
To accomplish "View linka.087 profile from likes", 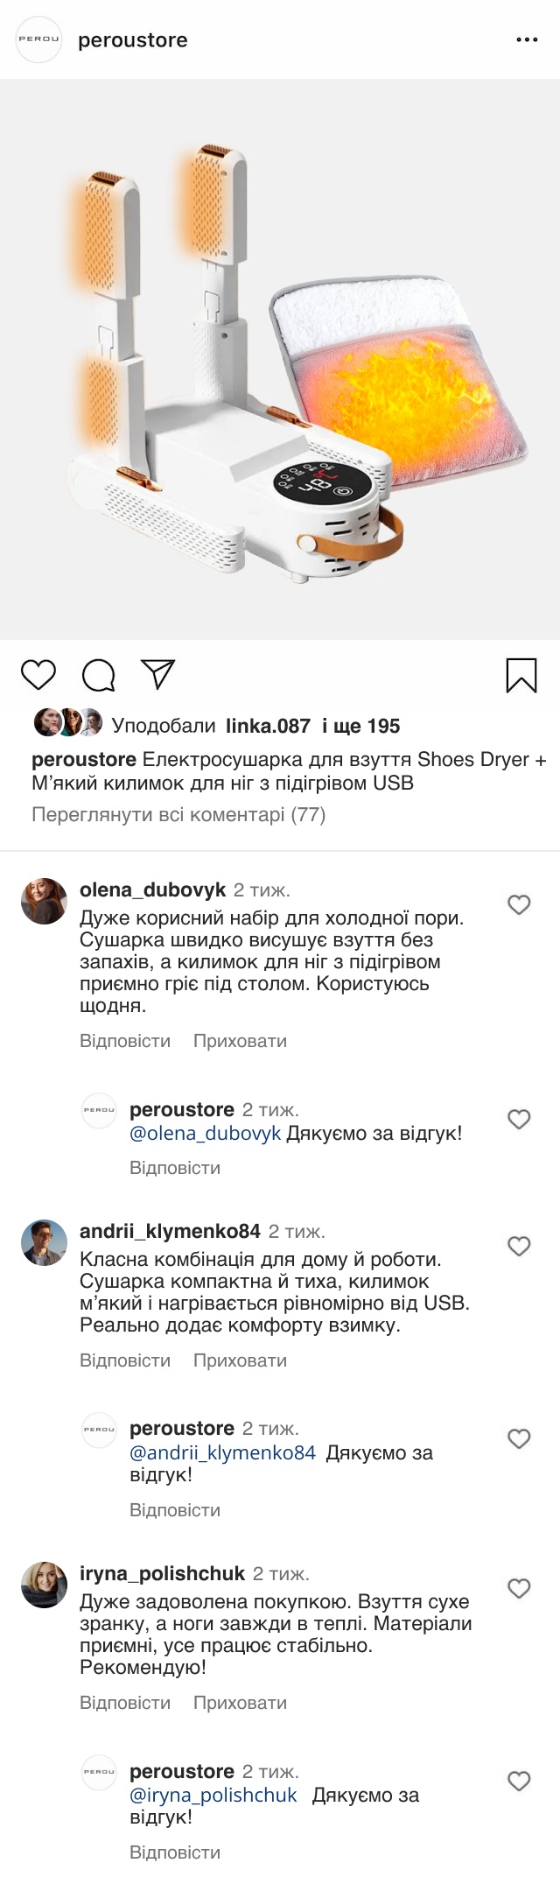I will (x=268, y=726).
